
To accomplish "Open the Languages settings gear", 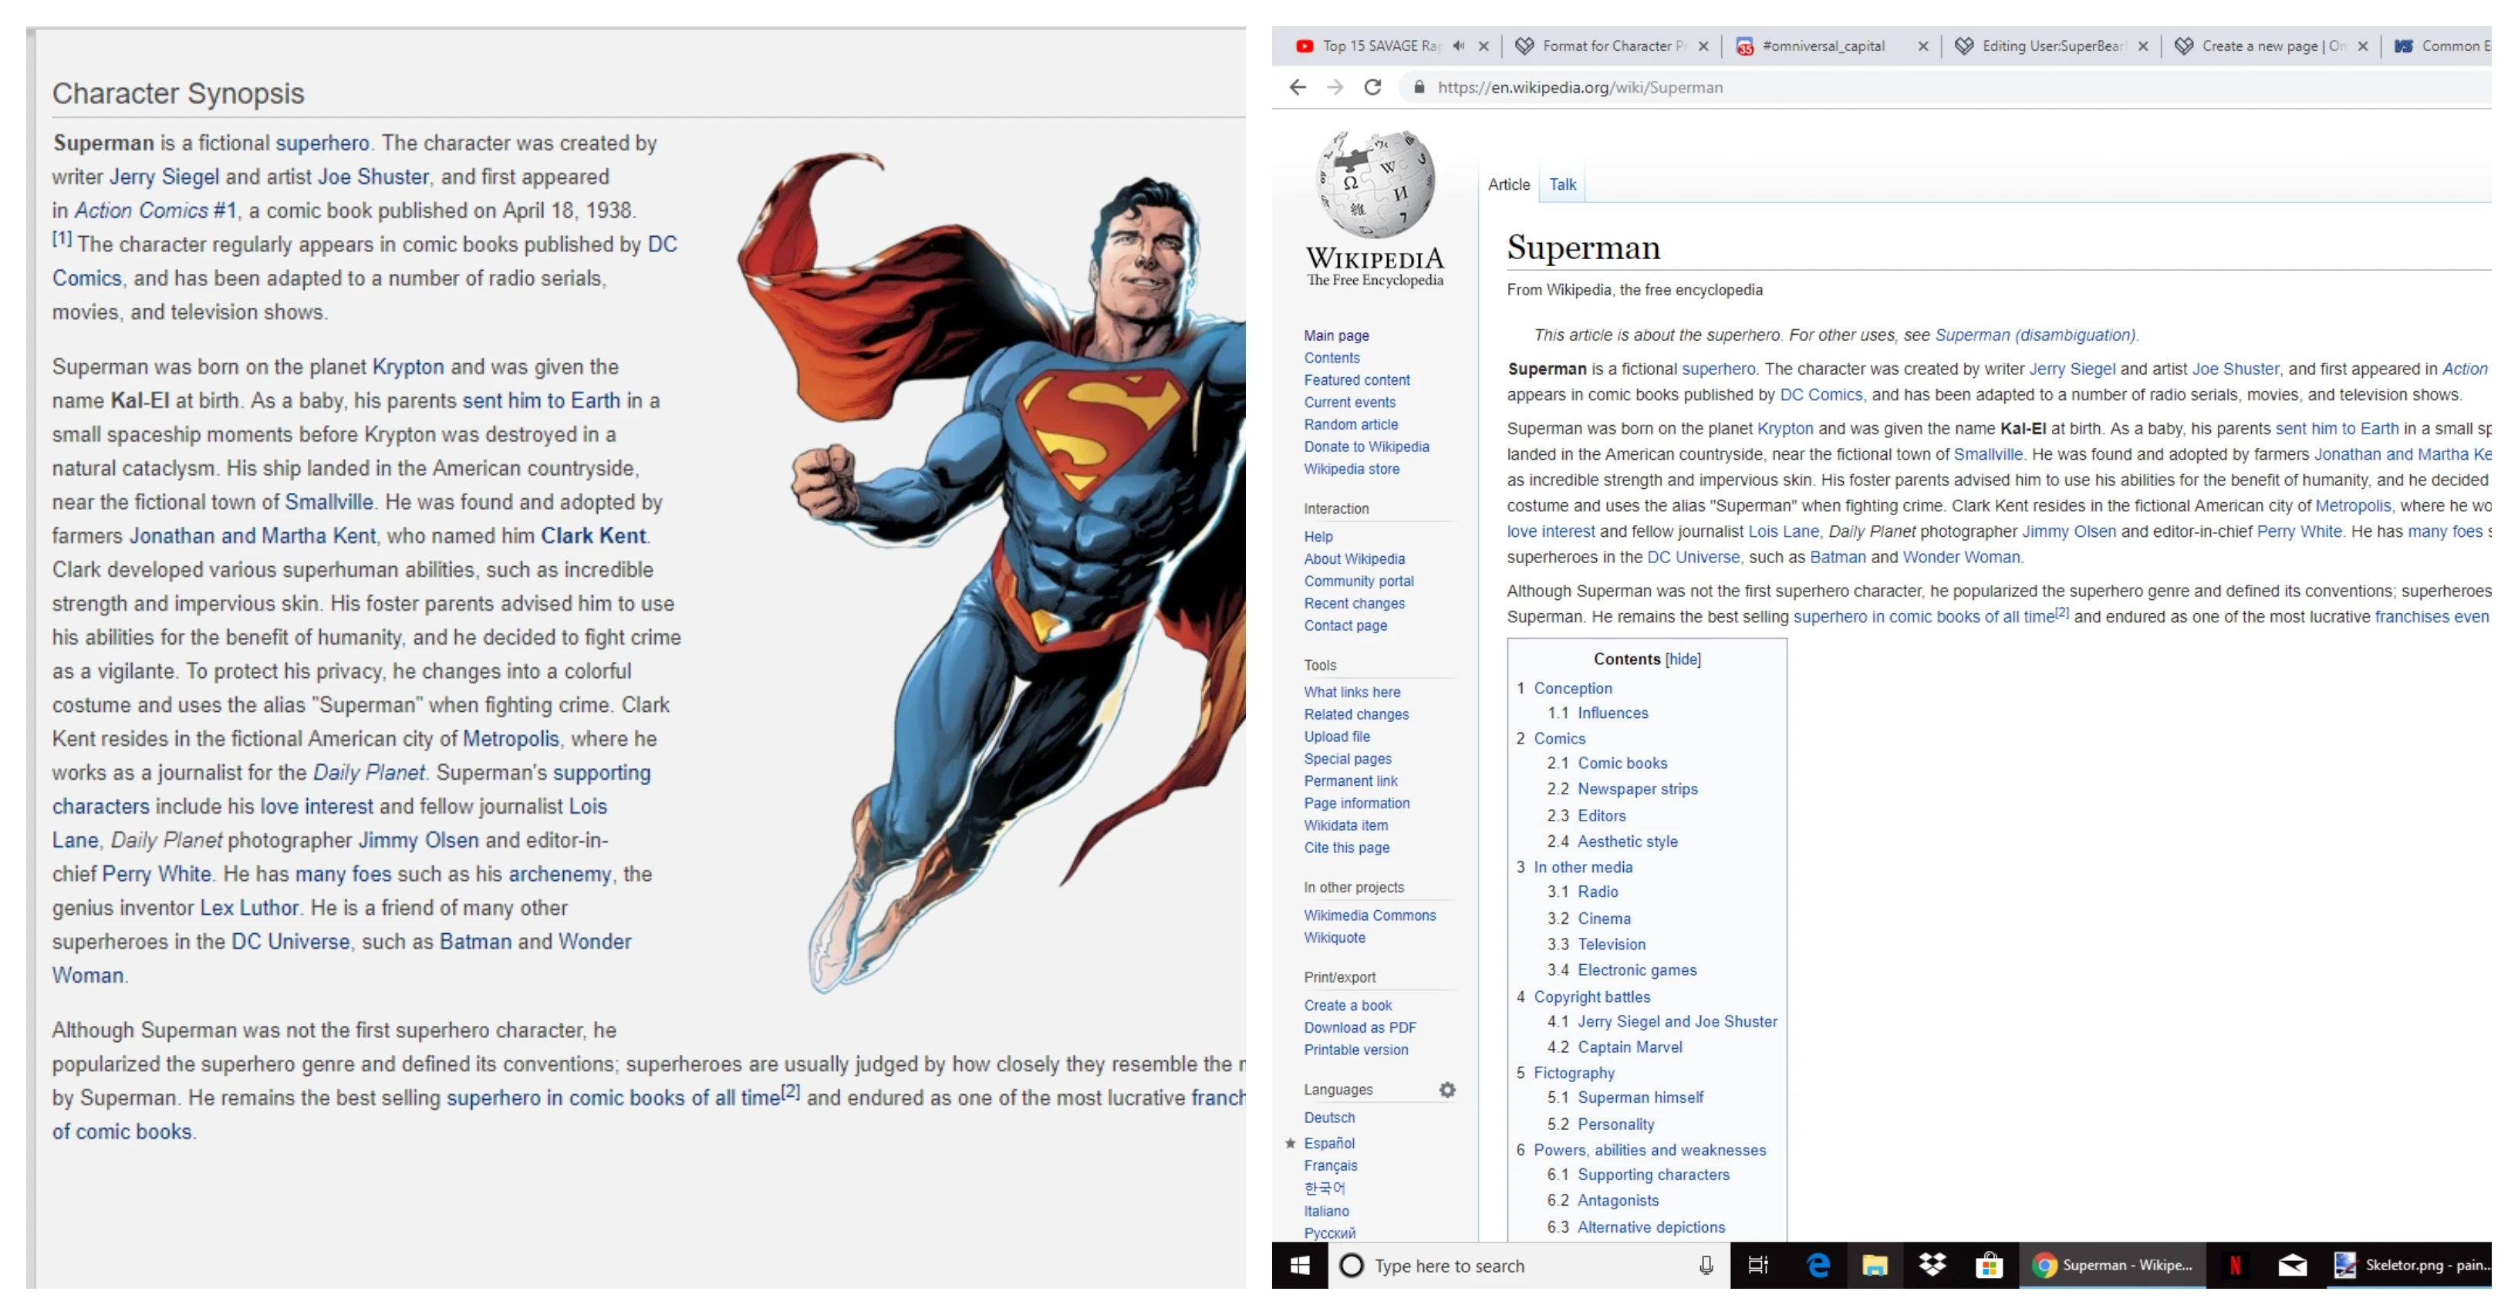I will [x=1446, y=1089].
